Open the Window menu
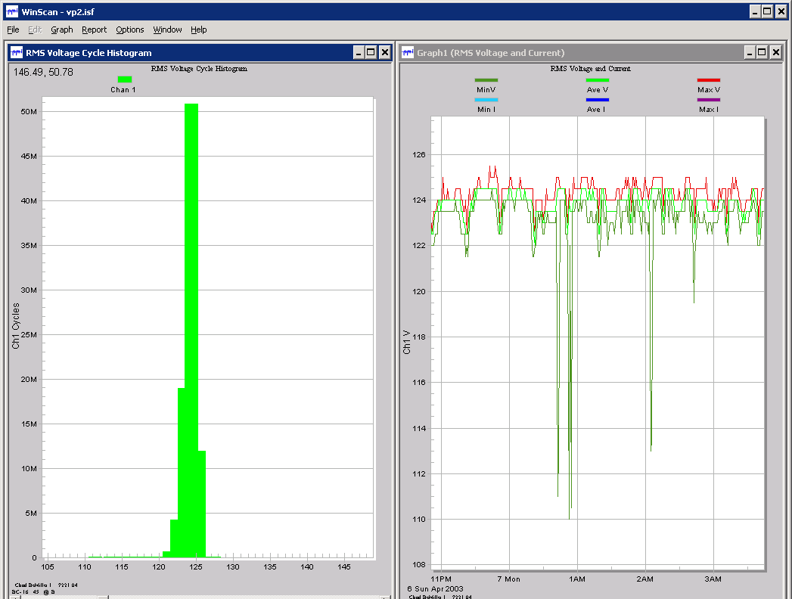The width and height of the screenshot is (792, 599). tap(167, 29)
